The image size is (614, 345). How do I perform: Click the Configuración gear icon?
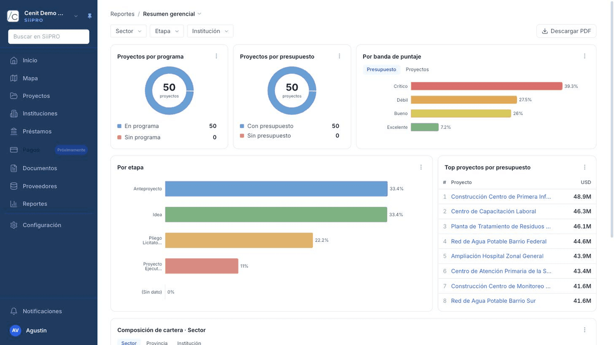tap(14, 225)
